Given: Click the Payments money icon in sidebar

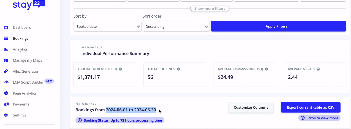Looking at the screenshot, I should [6, 104].
